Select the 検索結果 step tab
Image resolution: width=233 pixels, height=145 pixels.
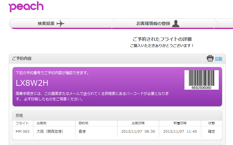pos(46,24)
